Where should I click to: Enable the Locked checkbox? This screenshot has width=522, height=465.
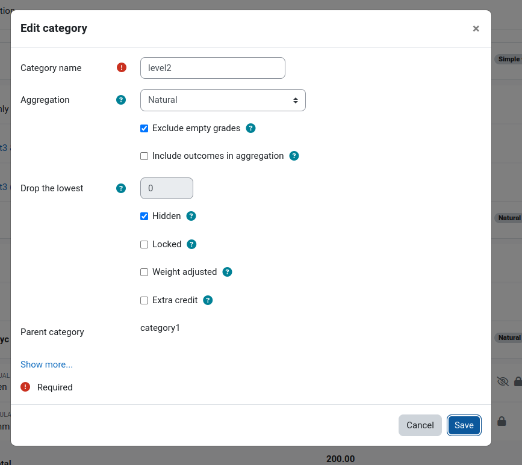click(144, 244)
